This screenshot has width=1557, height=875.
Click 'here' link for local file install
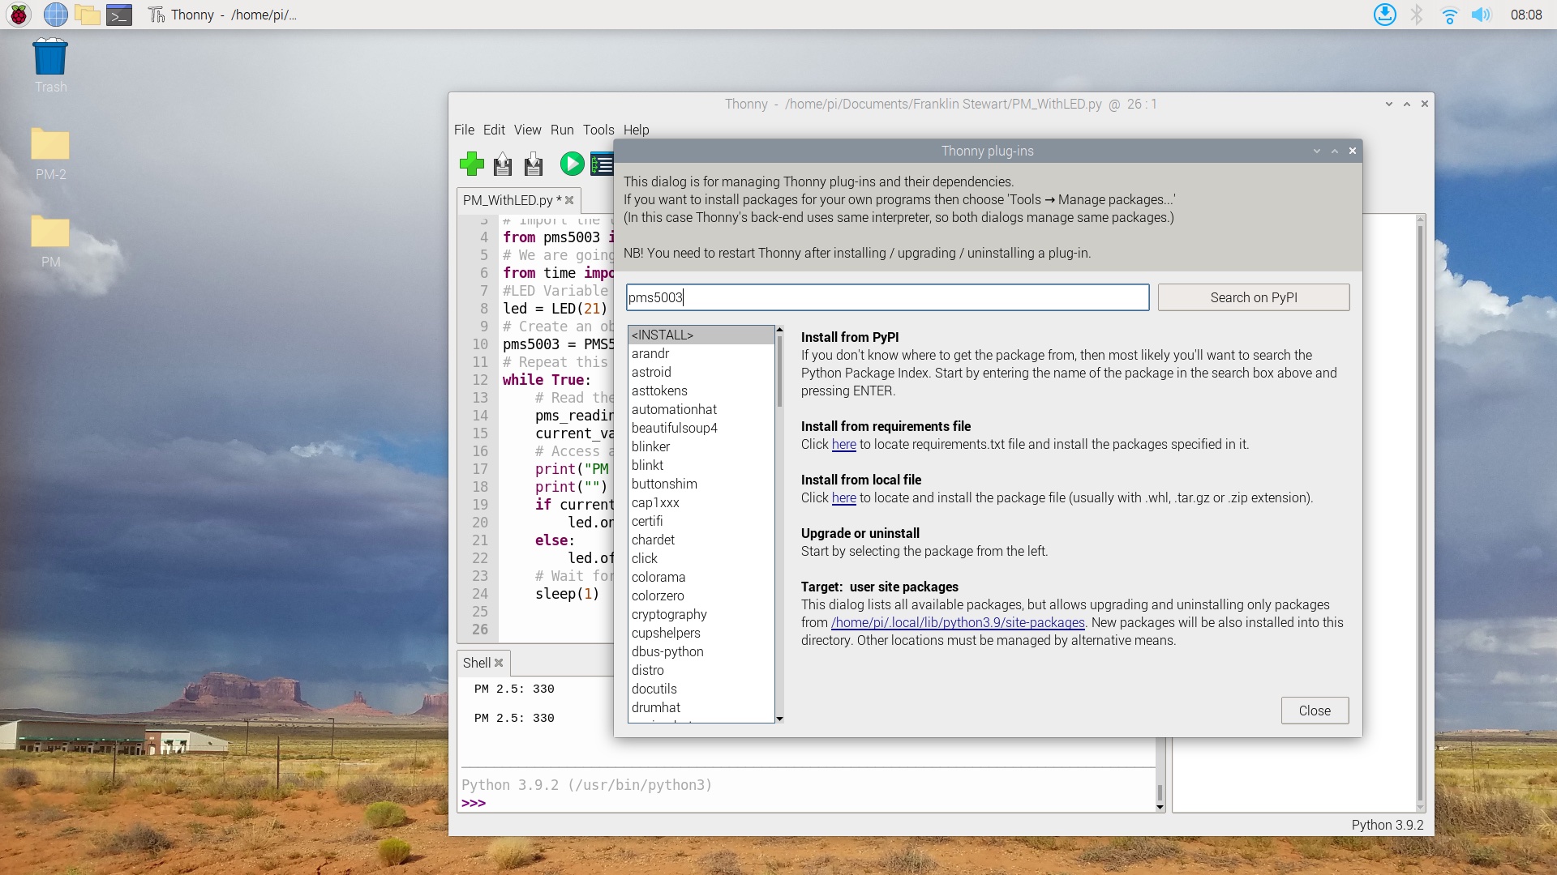click(843, 497)
